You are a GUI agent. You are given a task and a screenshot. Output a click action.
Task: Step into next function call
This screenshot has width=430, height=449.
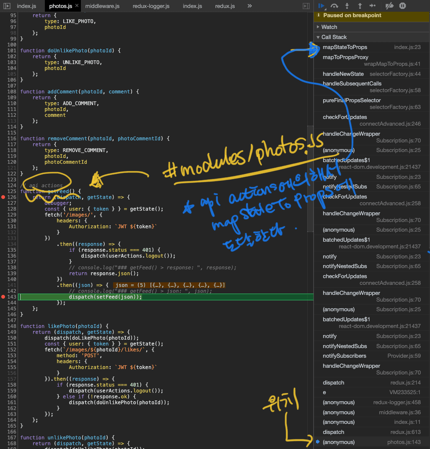coord(347,6)
